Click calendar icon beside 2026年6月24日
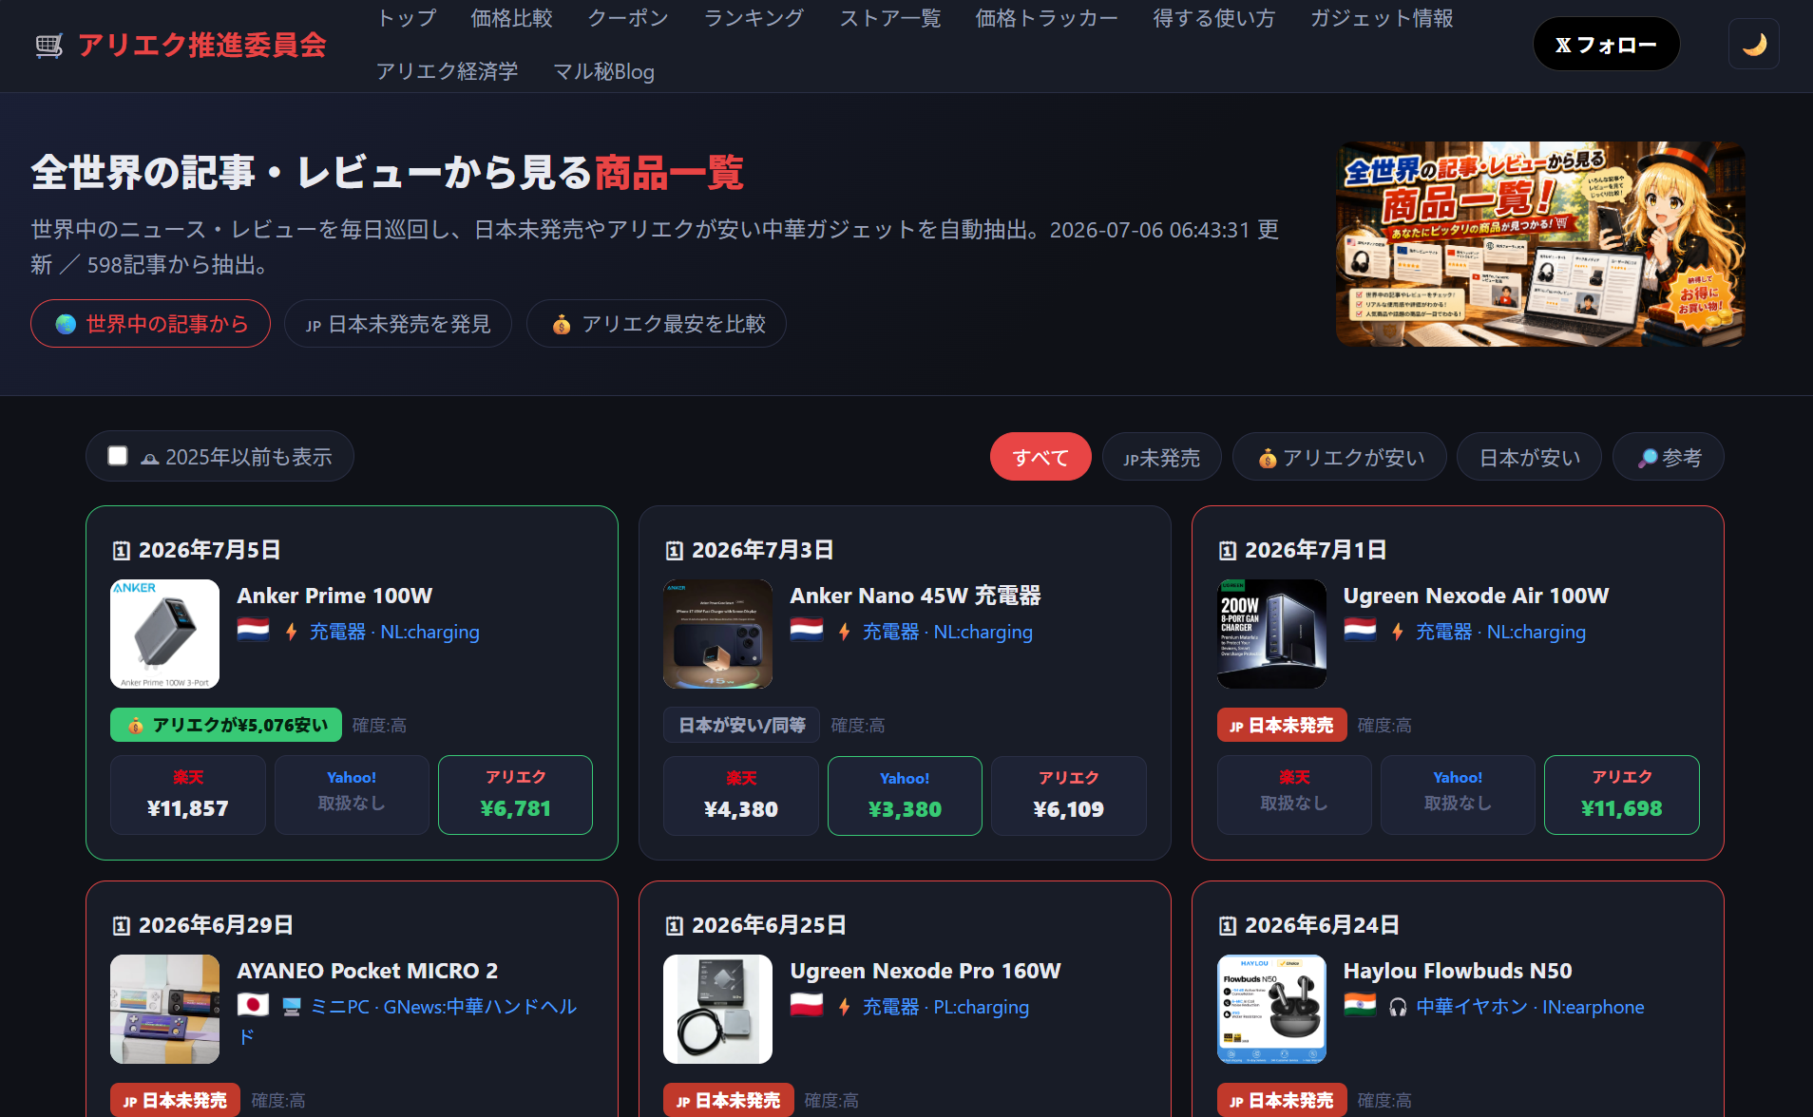 click(1227, 926)
